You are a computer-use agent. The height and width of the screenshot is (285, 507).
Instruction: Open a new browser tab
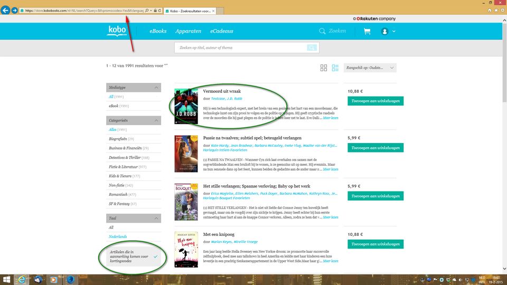pos(220,11)
